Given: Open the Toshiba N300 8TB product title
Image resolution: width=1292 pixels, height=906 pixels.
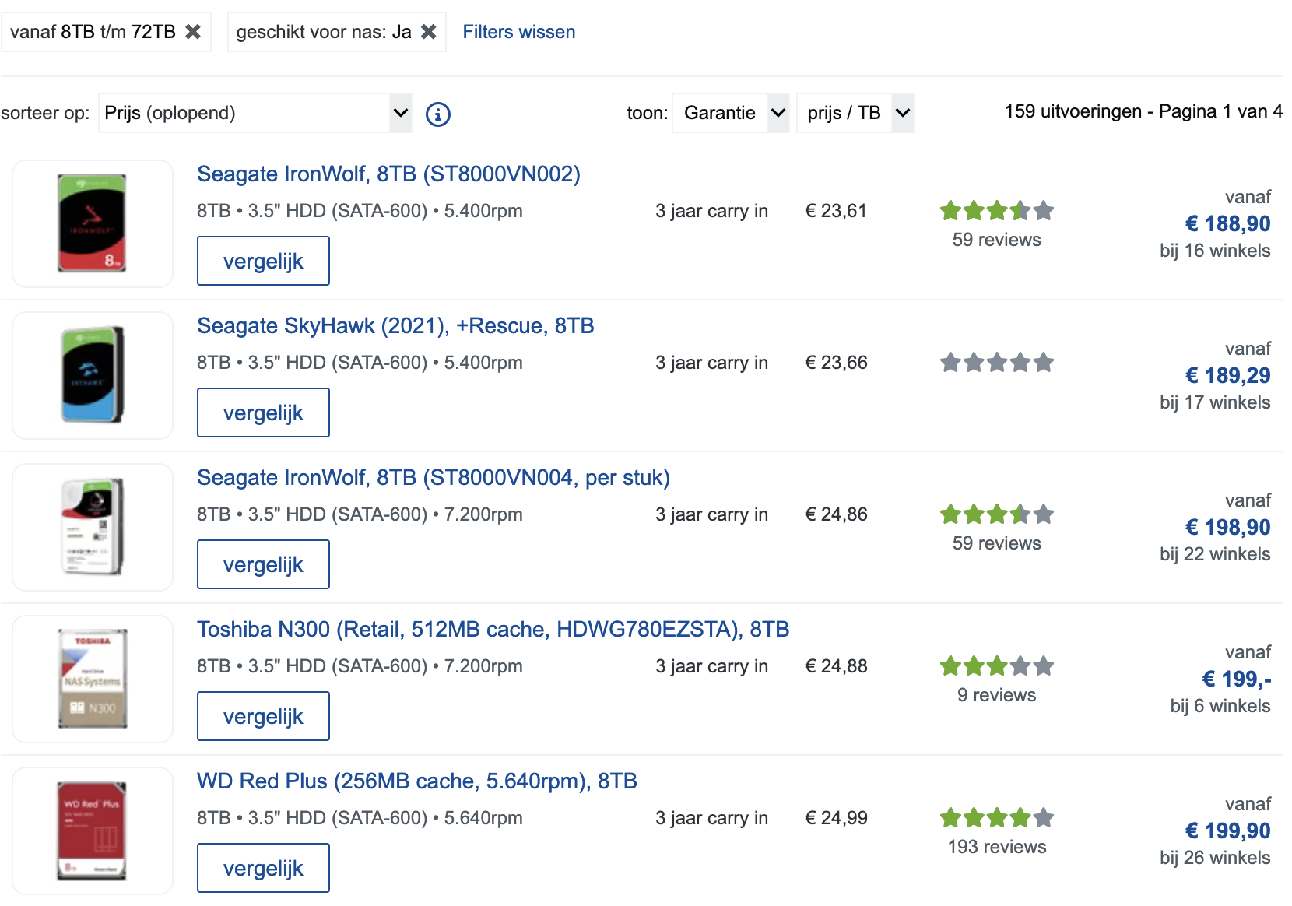Looking at the screenshot, I should [493, 629].
